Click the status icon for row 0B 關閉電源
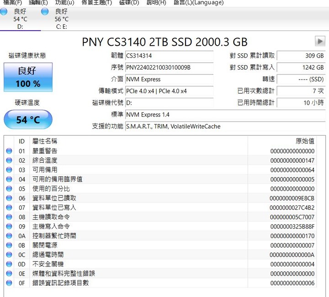Viewport: 329px width, 297px height. [9, 245]
